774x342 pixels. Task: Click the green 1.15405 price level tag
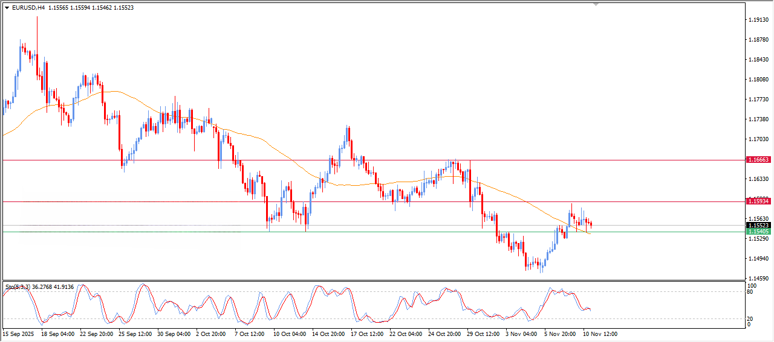point(758,232)
